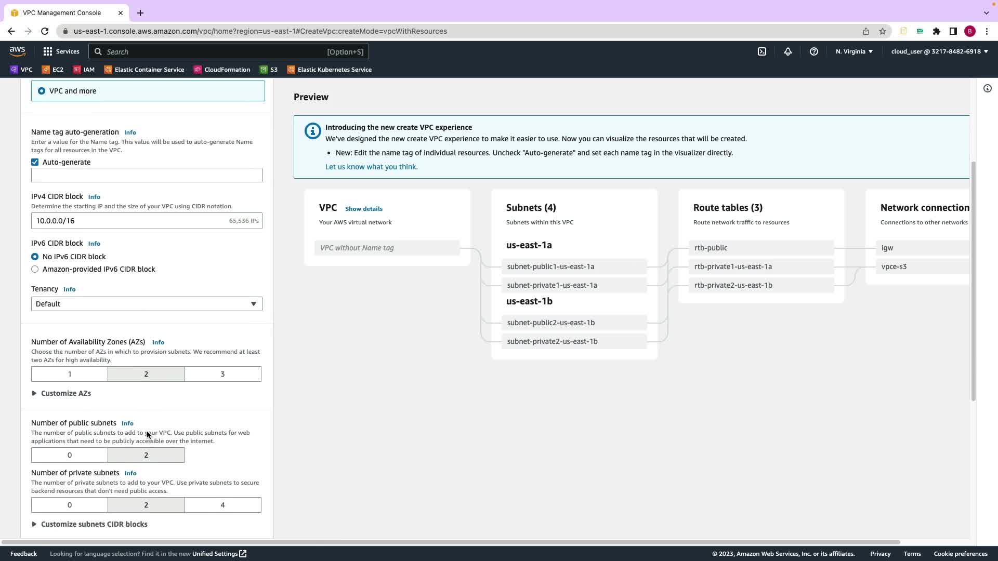Click the AWS logo home icon
The width and height of the screenshot is (998, 561).
pos(17,51)
